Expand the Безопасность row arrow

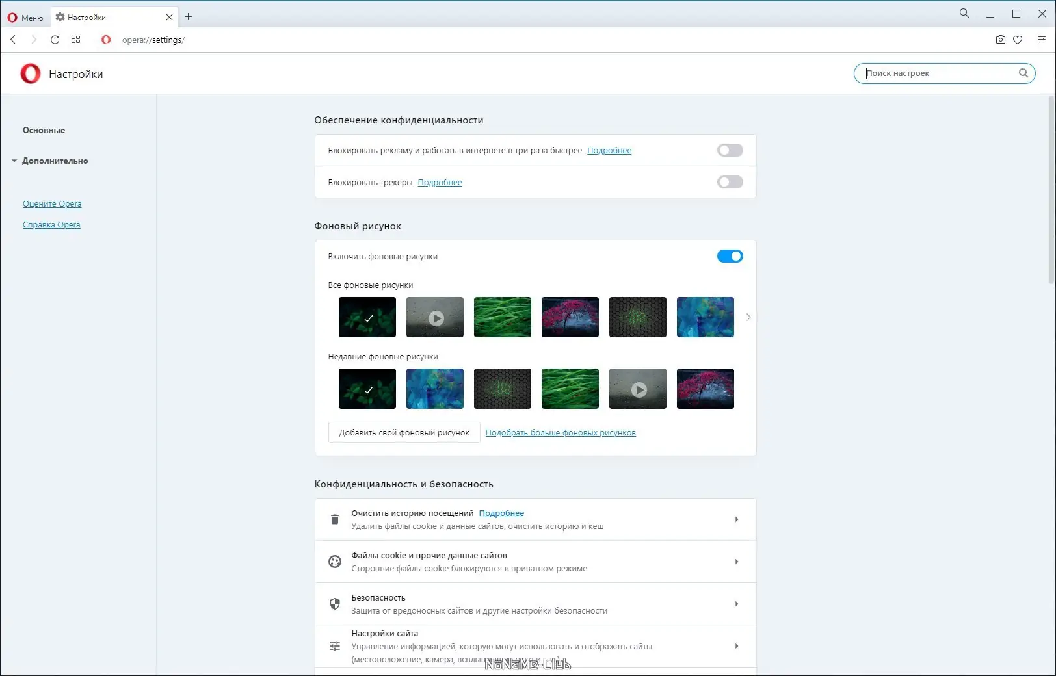(x=737, y=604)
